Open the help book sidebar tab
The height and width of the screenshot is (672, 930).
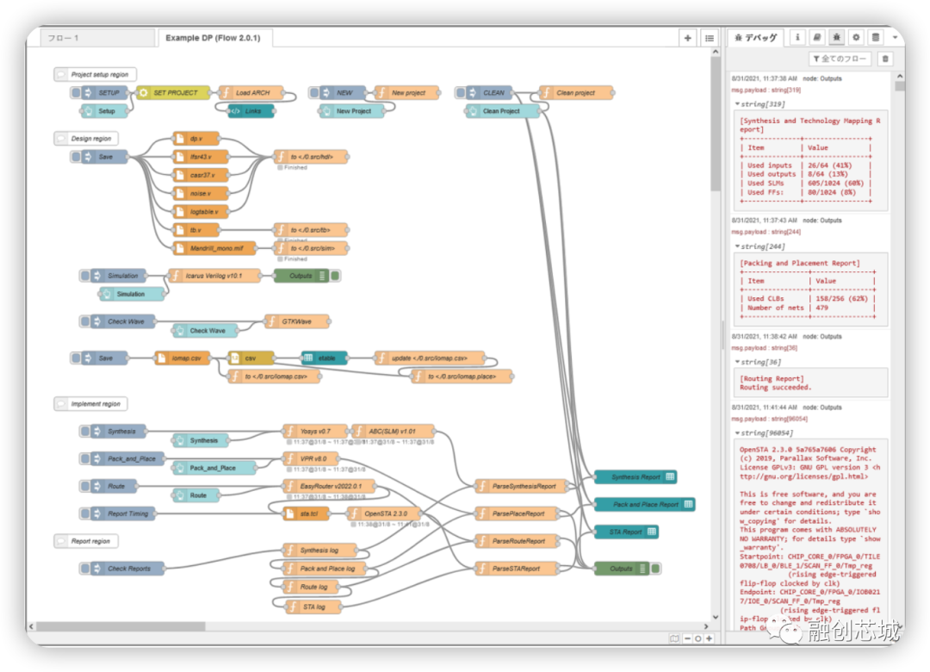[816, 37]
